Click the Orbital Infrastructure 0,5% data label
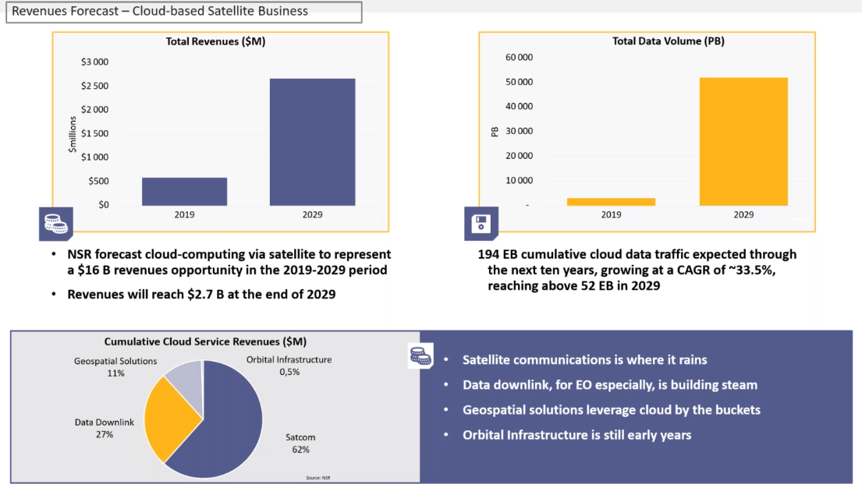862x484 pixels. tap(289, 366)
